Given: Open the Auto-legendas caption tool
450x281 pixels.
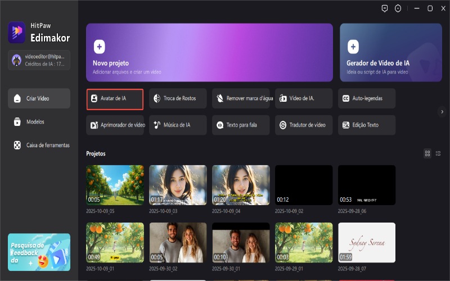Looking at the screenshot, I should pos(367,98).
